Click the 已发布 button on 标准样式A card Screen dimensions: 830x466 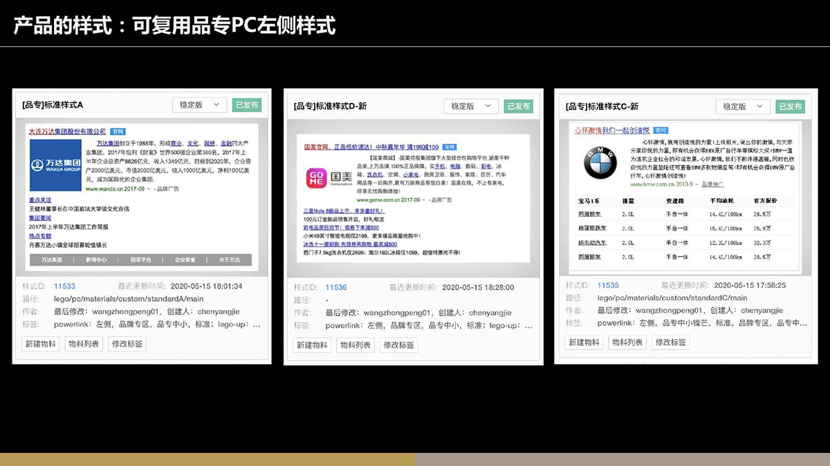(247, 105)
